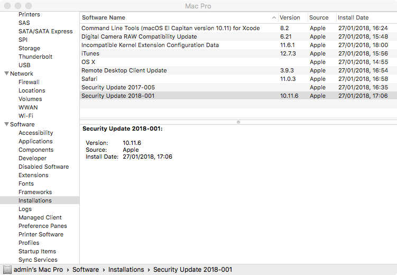
Task: Click install date 27/01/2018, 14:55
Action: coord(363,62)
